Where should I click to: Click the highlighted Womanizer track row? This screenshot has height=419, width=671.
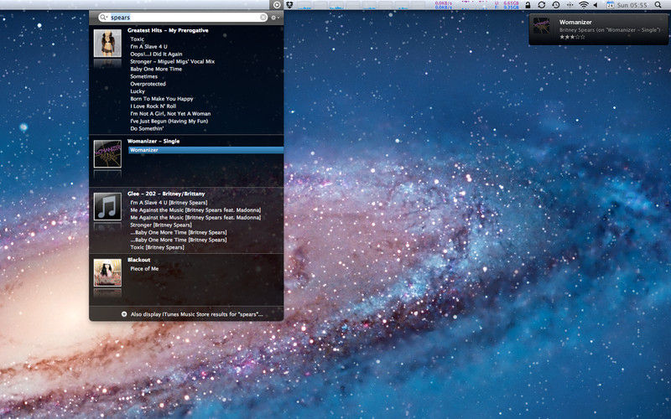(205, 150)
